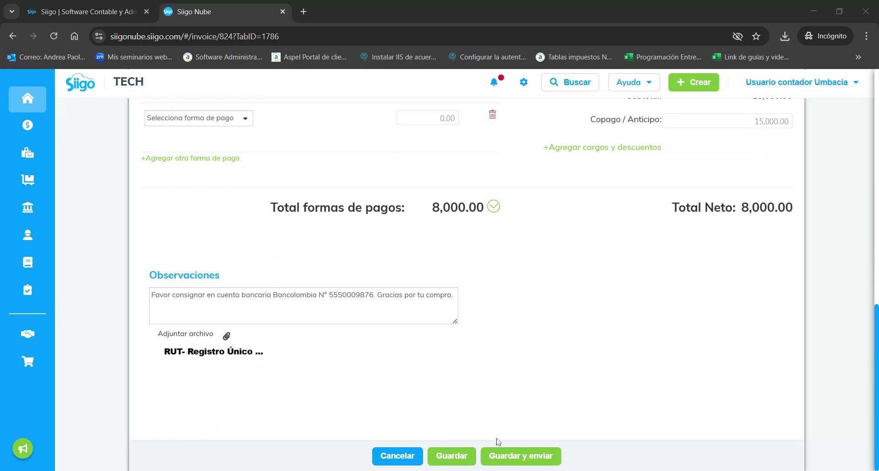Open the bank institution sidebar icon
The image size is (879, 471).
point(27,207)
